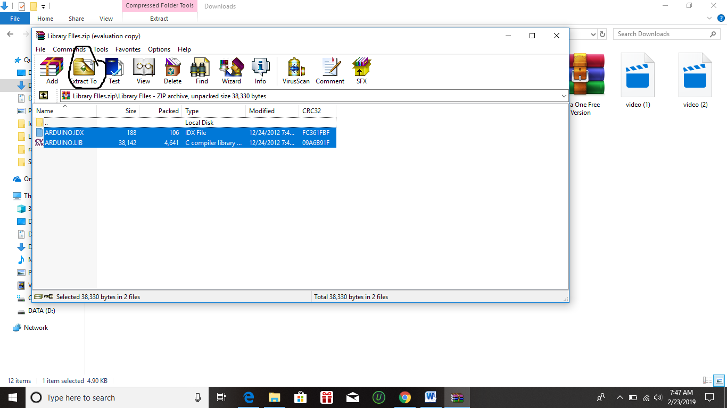
Task: Select the ARDUINO.IDX file row
Action: point(185,133)
